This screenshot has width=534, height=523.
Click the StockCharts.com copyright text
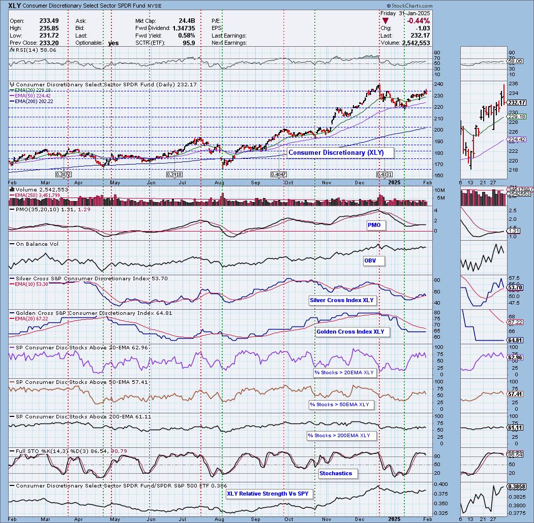(x=409, y=6)
